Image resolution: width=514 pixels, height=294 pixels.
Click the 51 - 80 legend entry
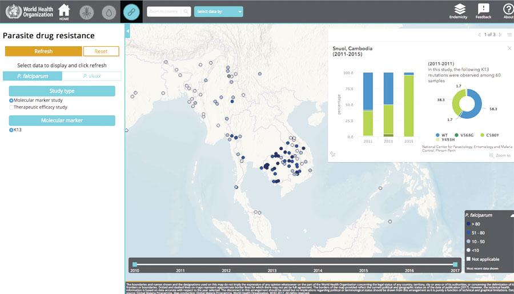(476, 233)
